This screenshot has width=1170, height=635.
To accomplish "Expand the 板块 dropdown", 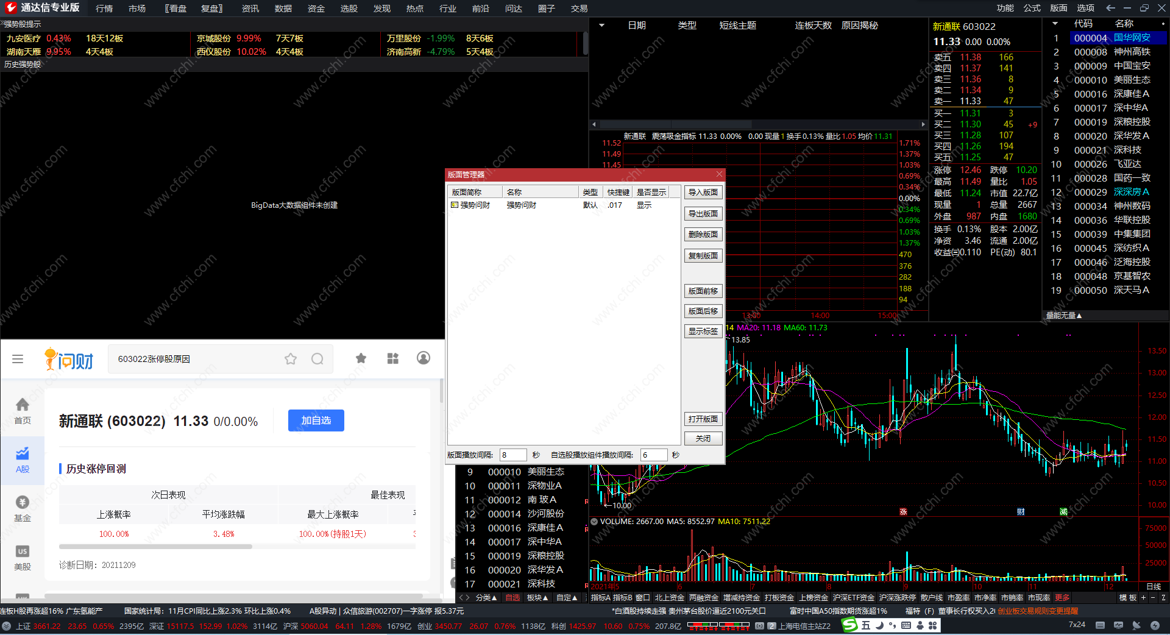I will point(537,598).
